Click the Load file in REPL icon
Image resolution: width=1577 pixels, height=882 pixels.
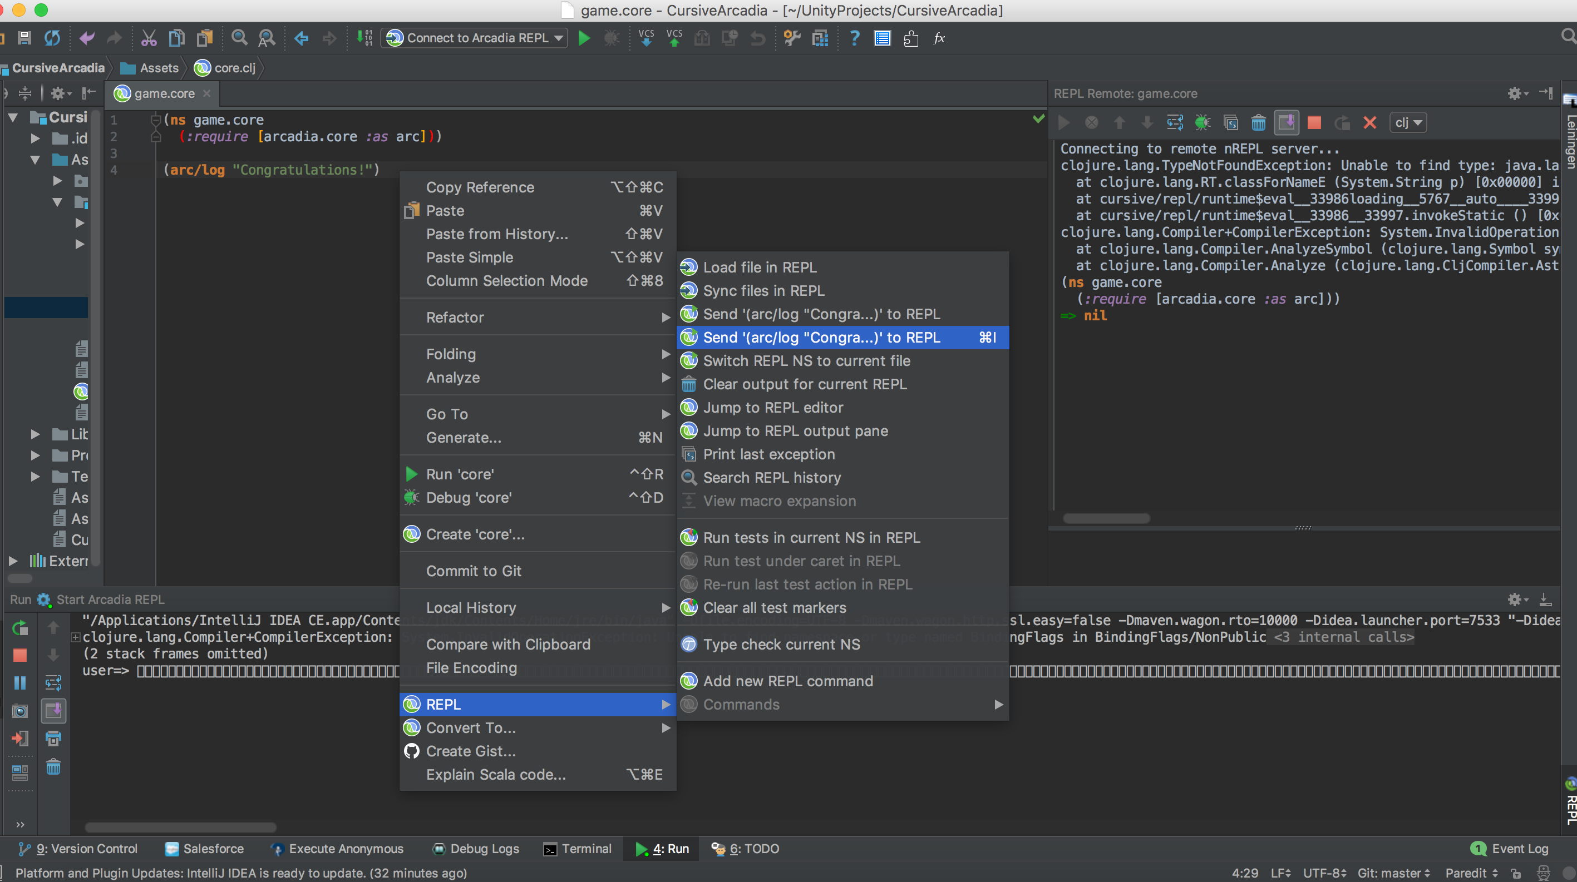point(688,266)
